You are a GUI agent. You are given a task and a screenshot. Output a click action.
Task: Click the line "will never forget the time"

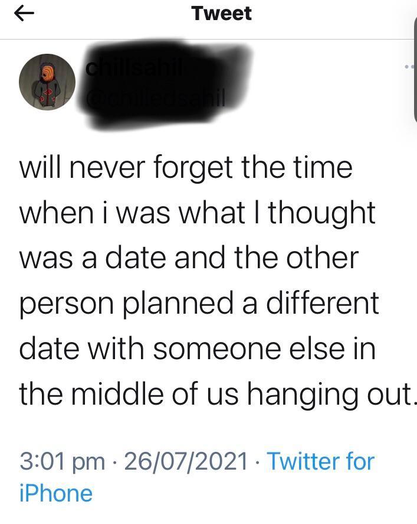pos(186,167)
